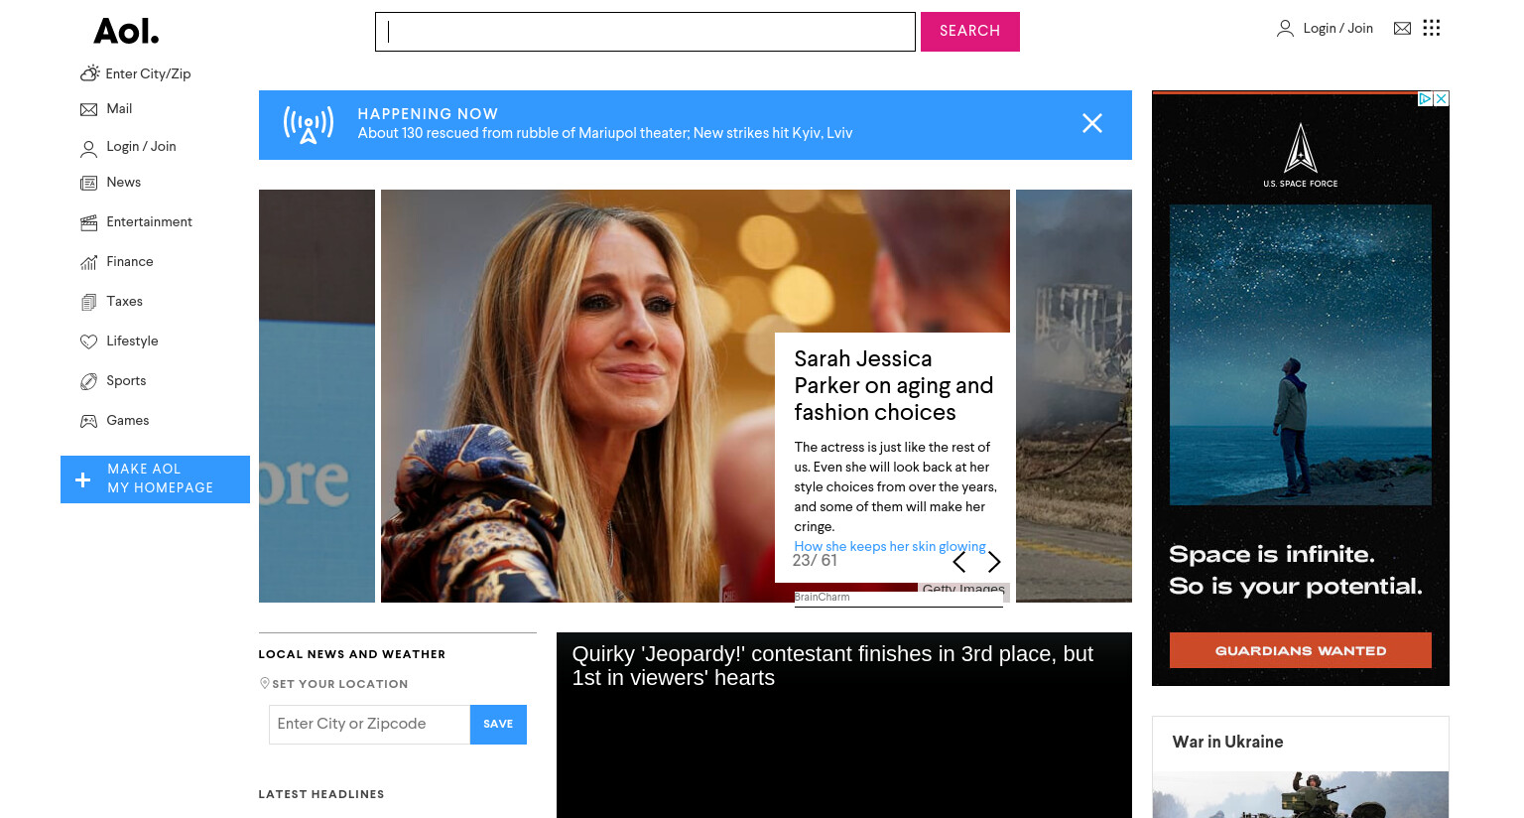Select the broadcast signal icon in Happening Now banner
Screen dimensions: 1524x818
click(309, 125)
